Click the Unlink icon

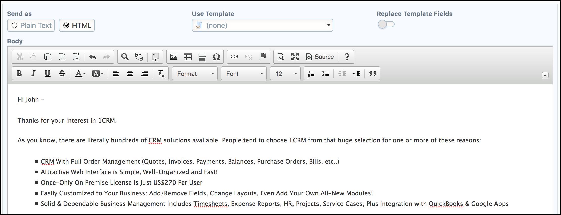pos(249,57)
